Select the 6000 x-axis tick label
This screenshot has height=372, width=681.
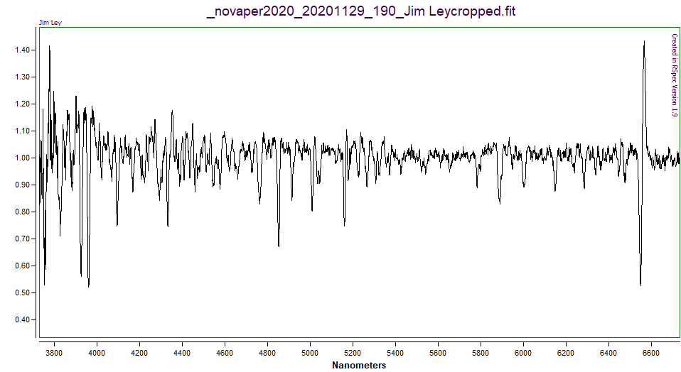523,351
